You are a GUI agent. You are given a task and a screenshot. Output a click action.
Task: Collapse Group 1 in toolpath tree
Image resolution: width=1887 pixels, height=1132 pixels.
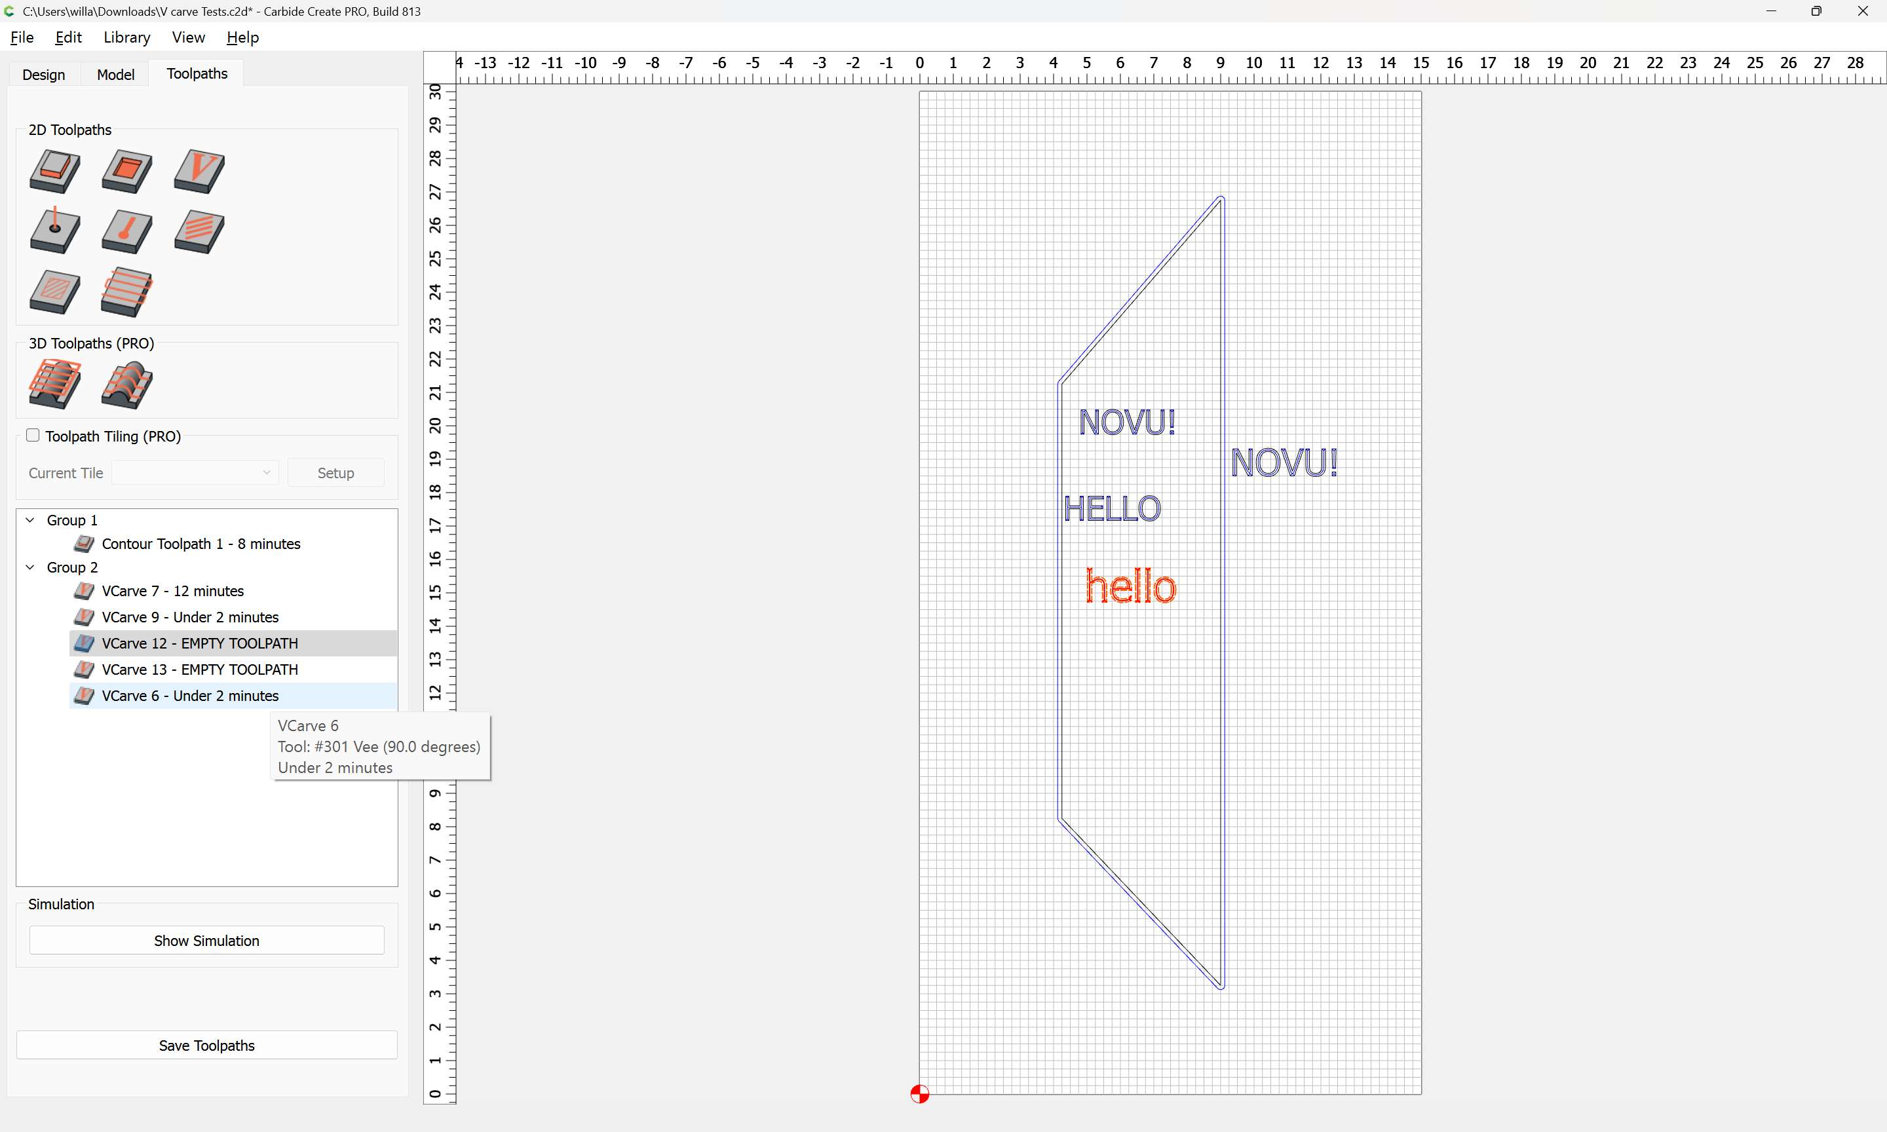[31, 520]
